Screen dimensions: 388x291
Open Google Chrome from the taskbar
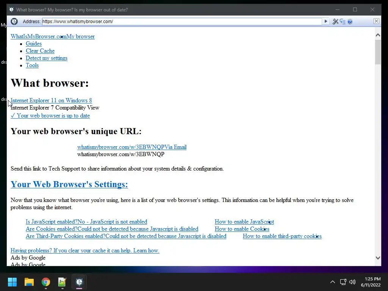click(46, 282)
